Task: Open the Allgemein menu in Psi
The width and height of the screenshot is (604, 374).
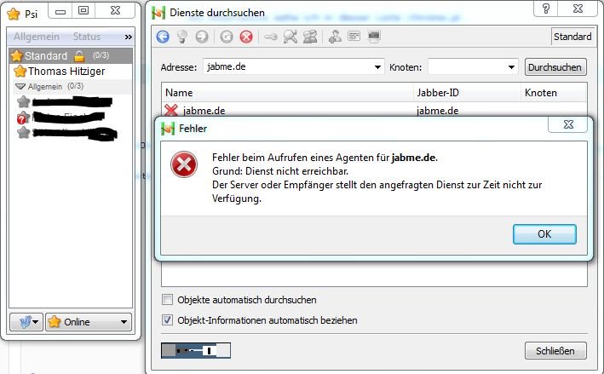Action: click(x=37, y=37)
